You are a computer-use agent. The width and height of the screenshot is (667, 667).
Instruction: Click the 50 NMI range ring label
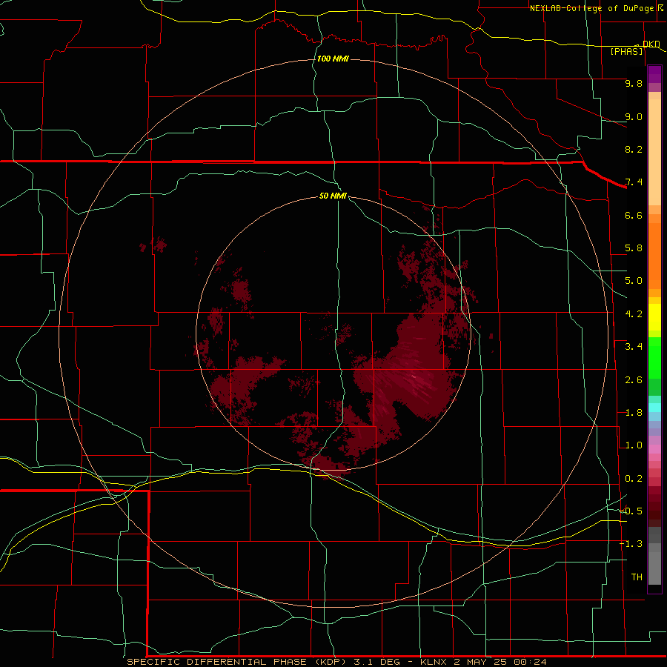pyautogui.click(x=333, y=196)
